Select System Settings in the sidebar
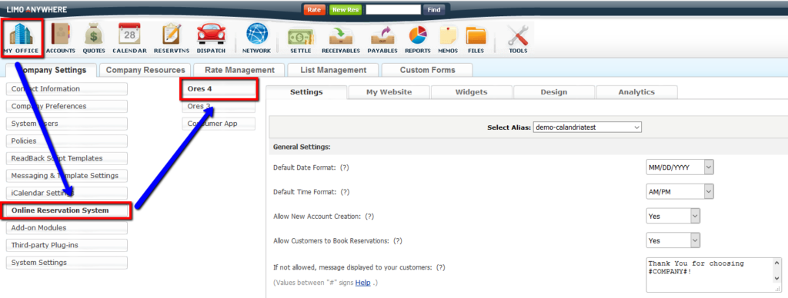788x298 pixels. (67, 263)
